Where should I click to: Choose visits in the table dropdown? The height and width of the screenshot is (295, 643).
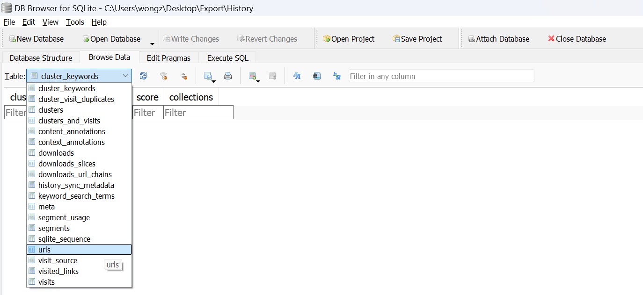pyautogui.click(x=46, y=282)
